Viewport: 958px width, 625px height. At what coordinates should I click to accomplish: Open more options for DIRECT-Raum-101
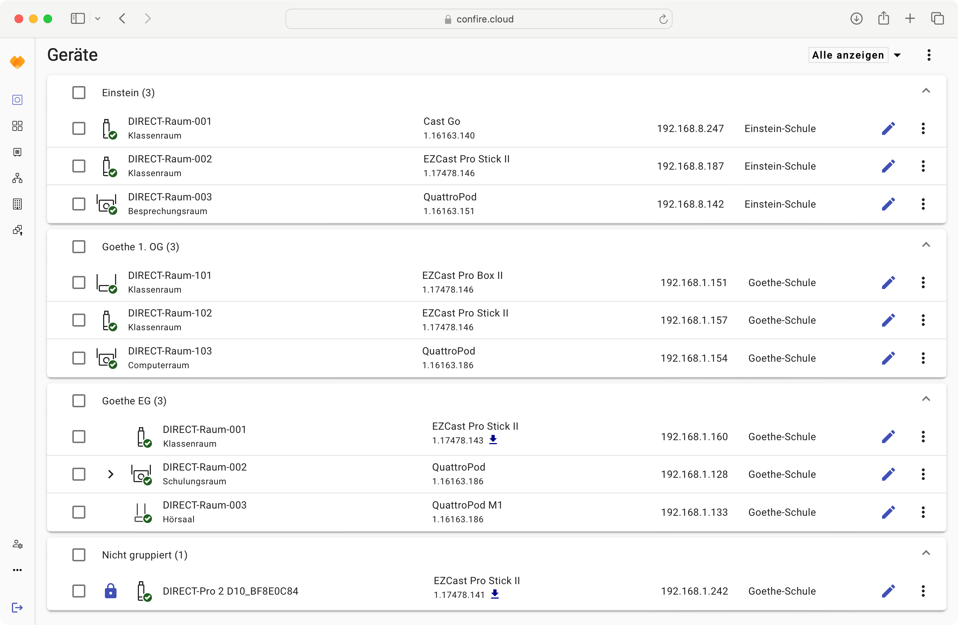[x=923, y=282]
